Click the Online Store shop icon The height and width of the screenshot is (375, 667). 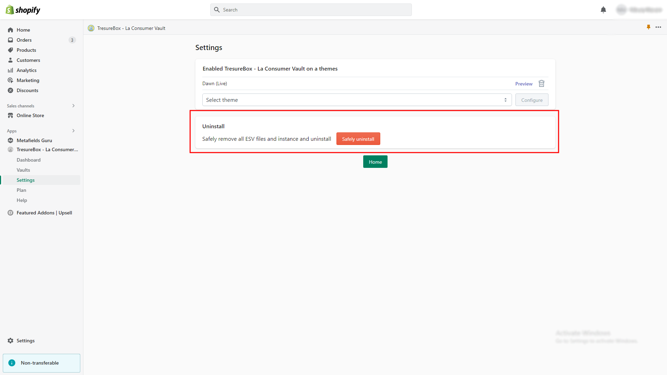point(10,115)
